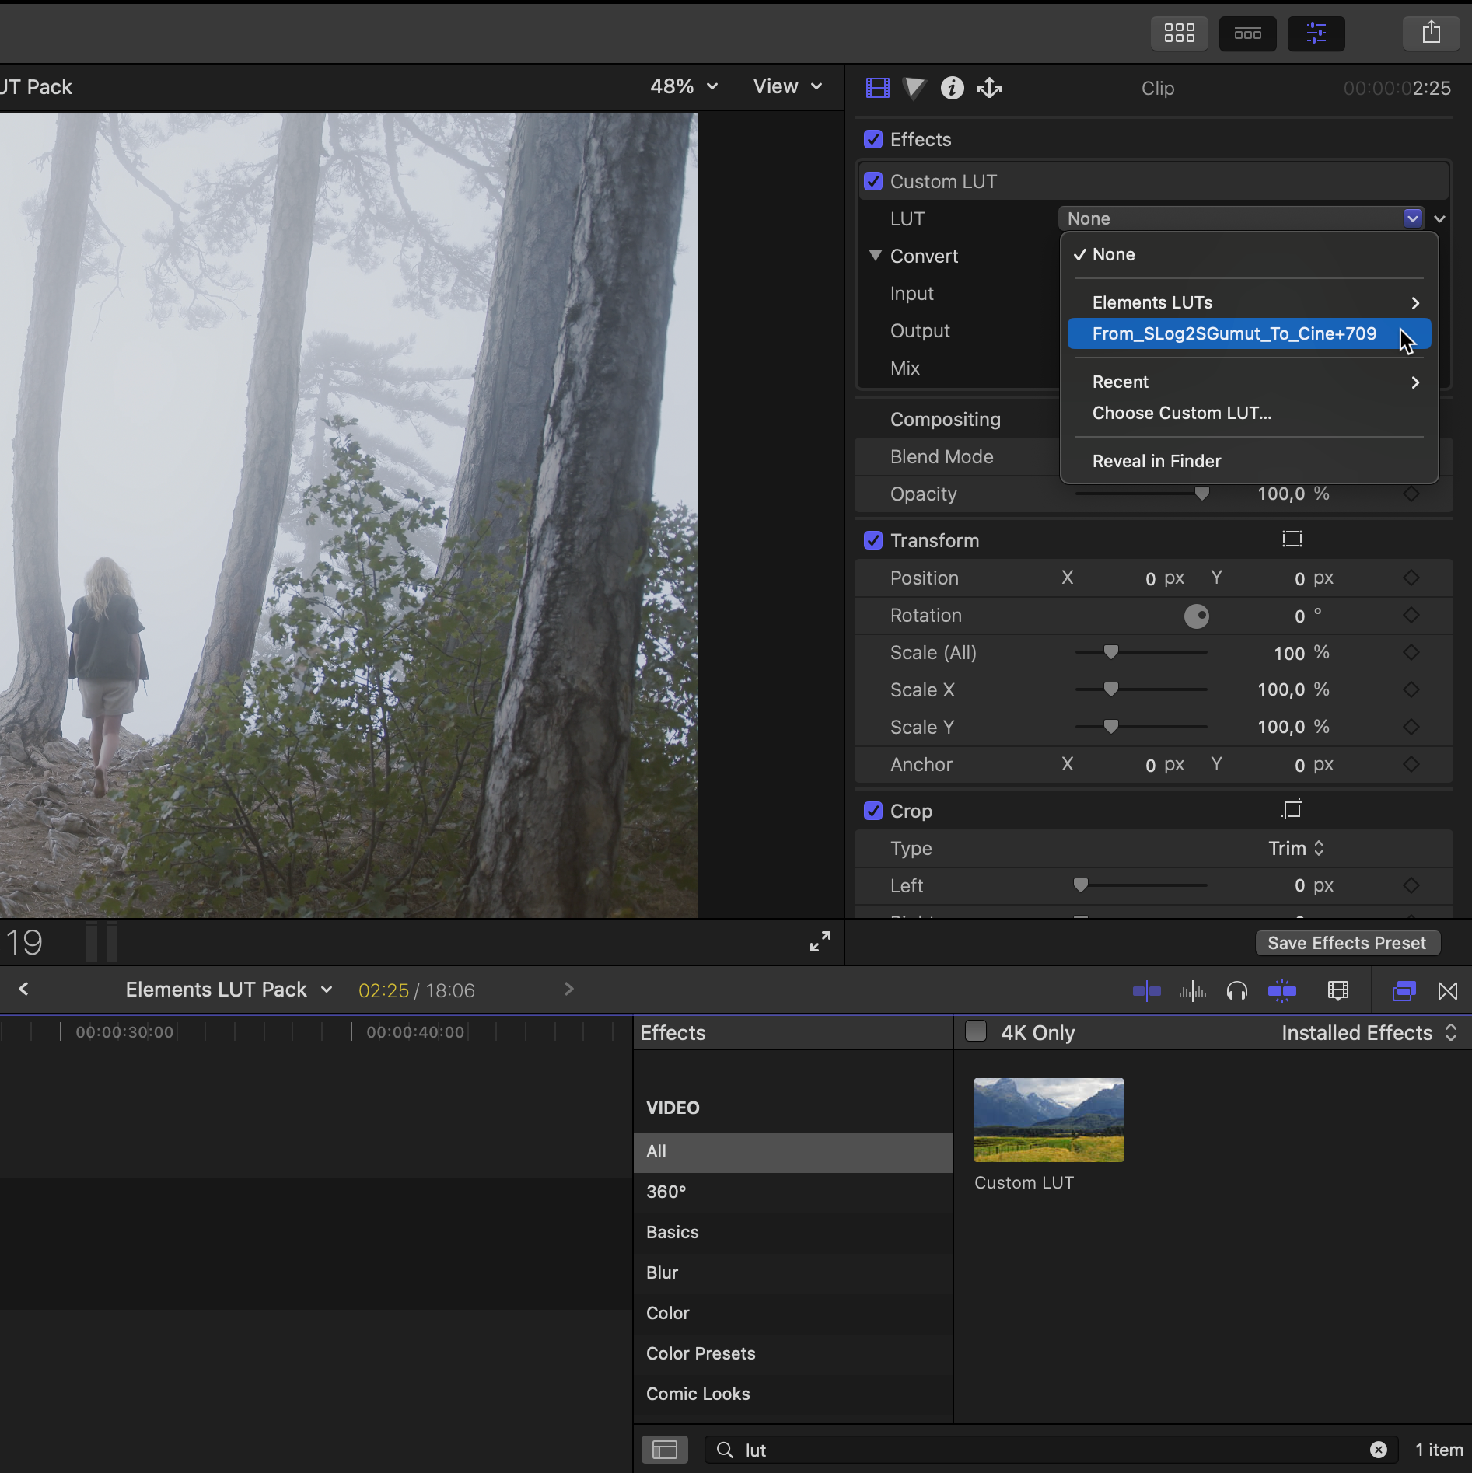Screen dimensions: 1472x1473
Task: Open the Color inspector prism icon
Action: coord(914,88)
